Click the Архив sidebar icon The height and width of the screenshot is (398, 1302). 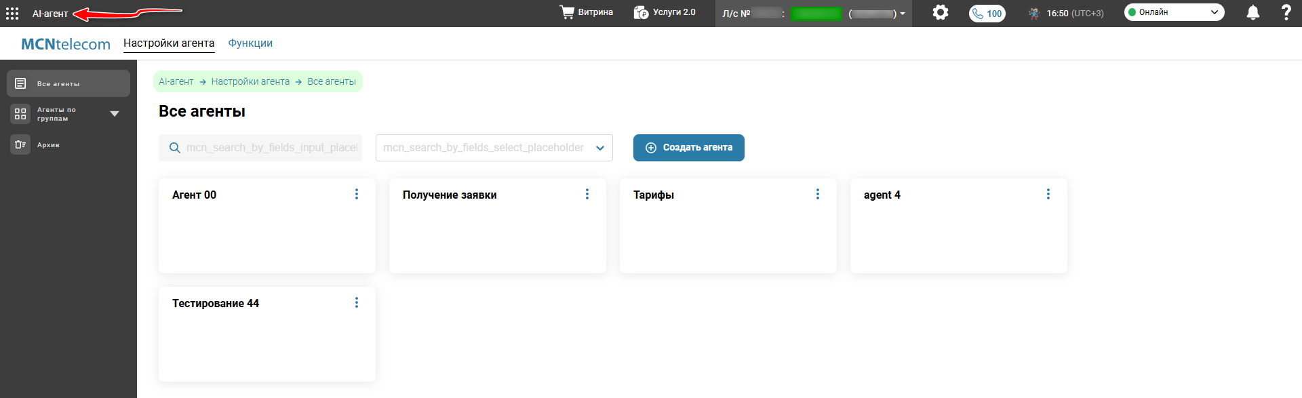click(x=20, y=144)
